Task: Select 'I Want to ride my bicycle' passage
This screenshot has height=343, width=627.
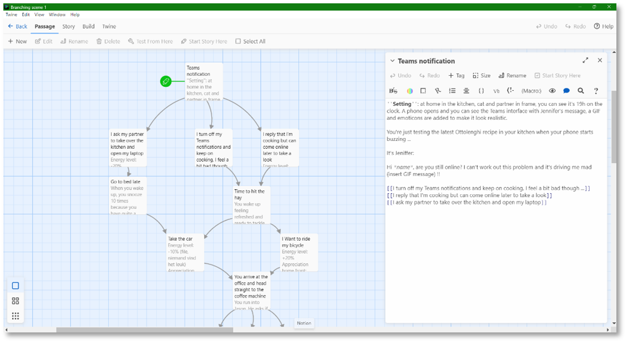Action: click(299, 253)
